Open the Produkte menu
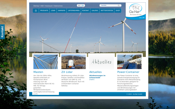 (44, 10)
